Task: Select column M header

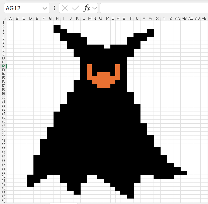Action: click(x=90, y=18)
